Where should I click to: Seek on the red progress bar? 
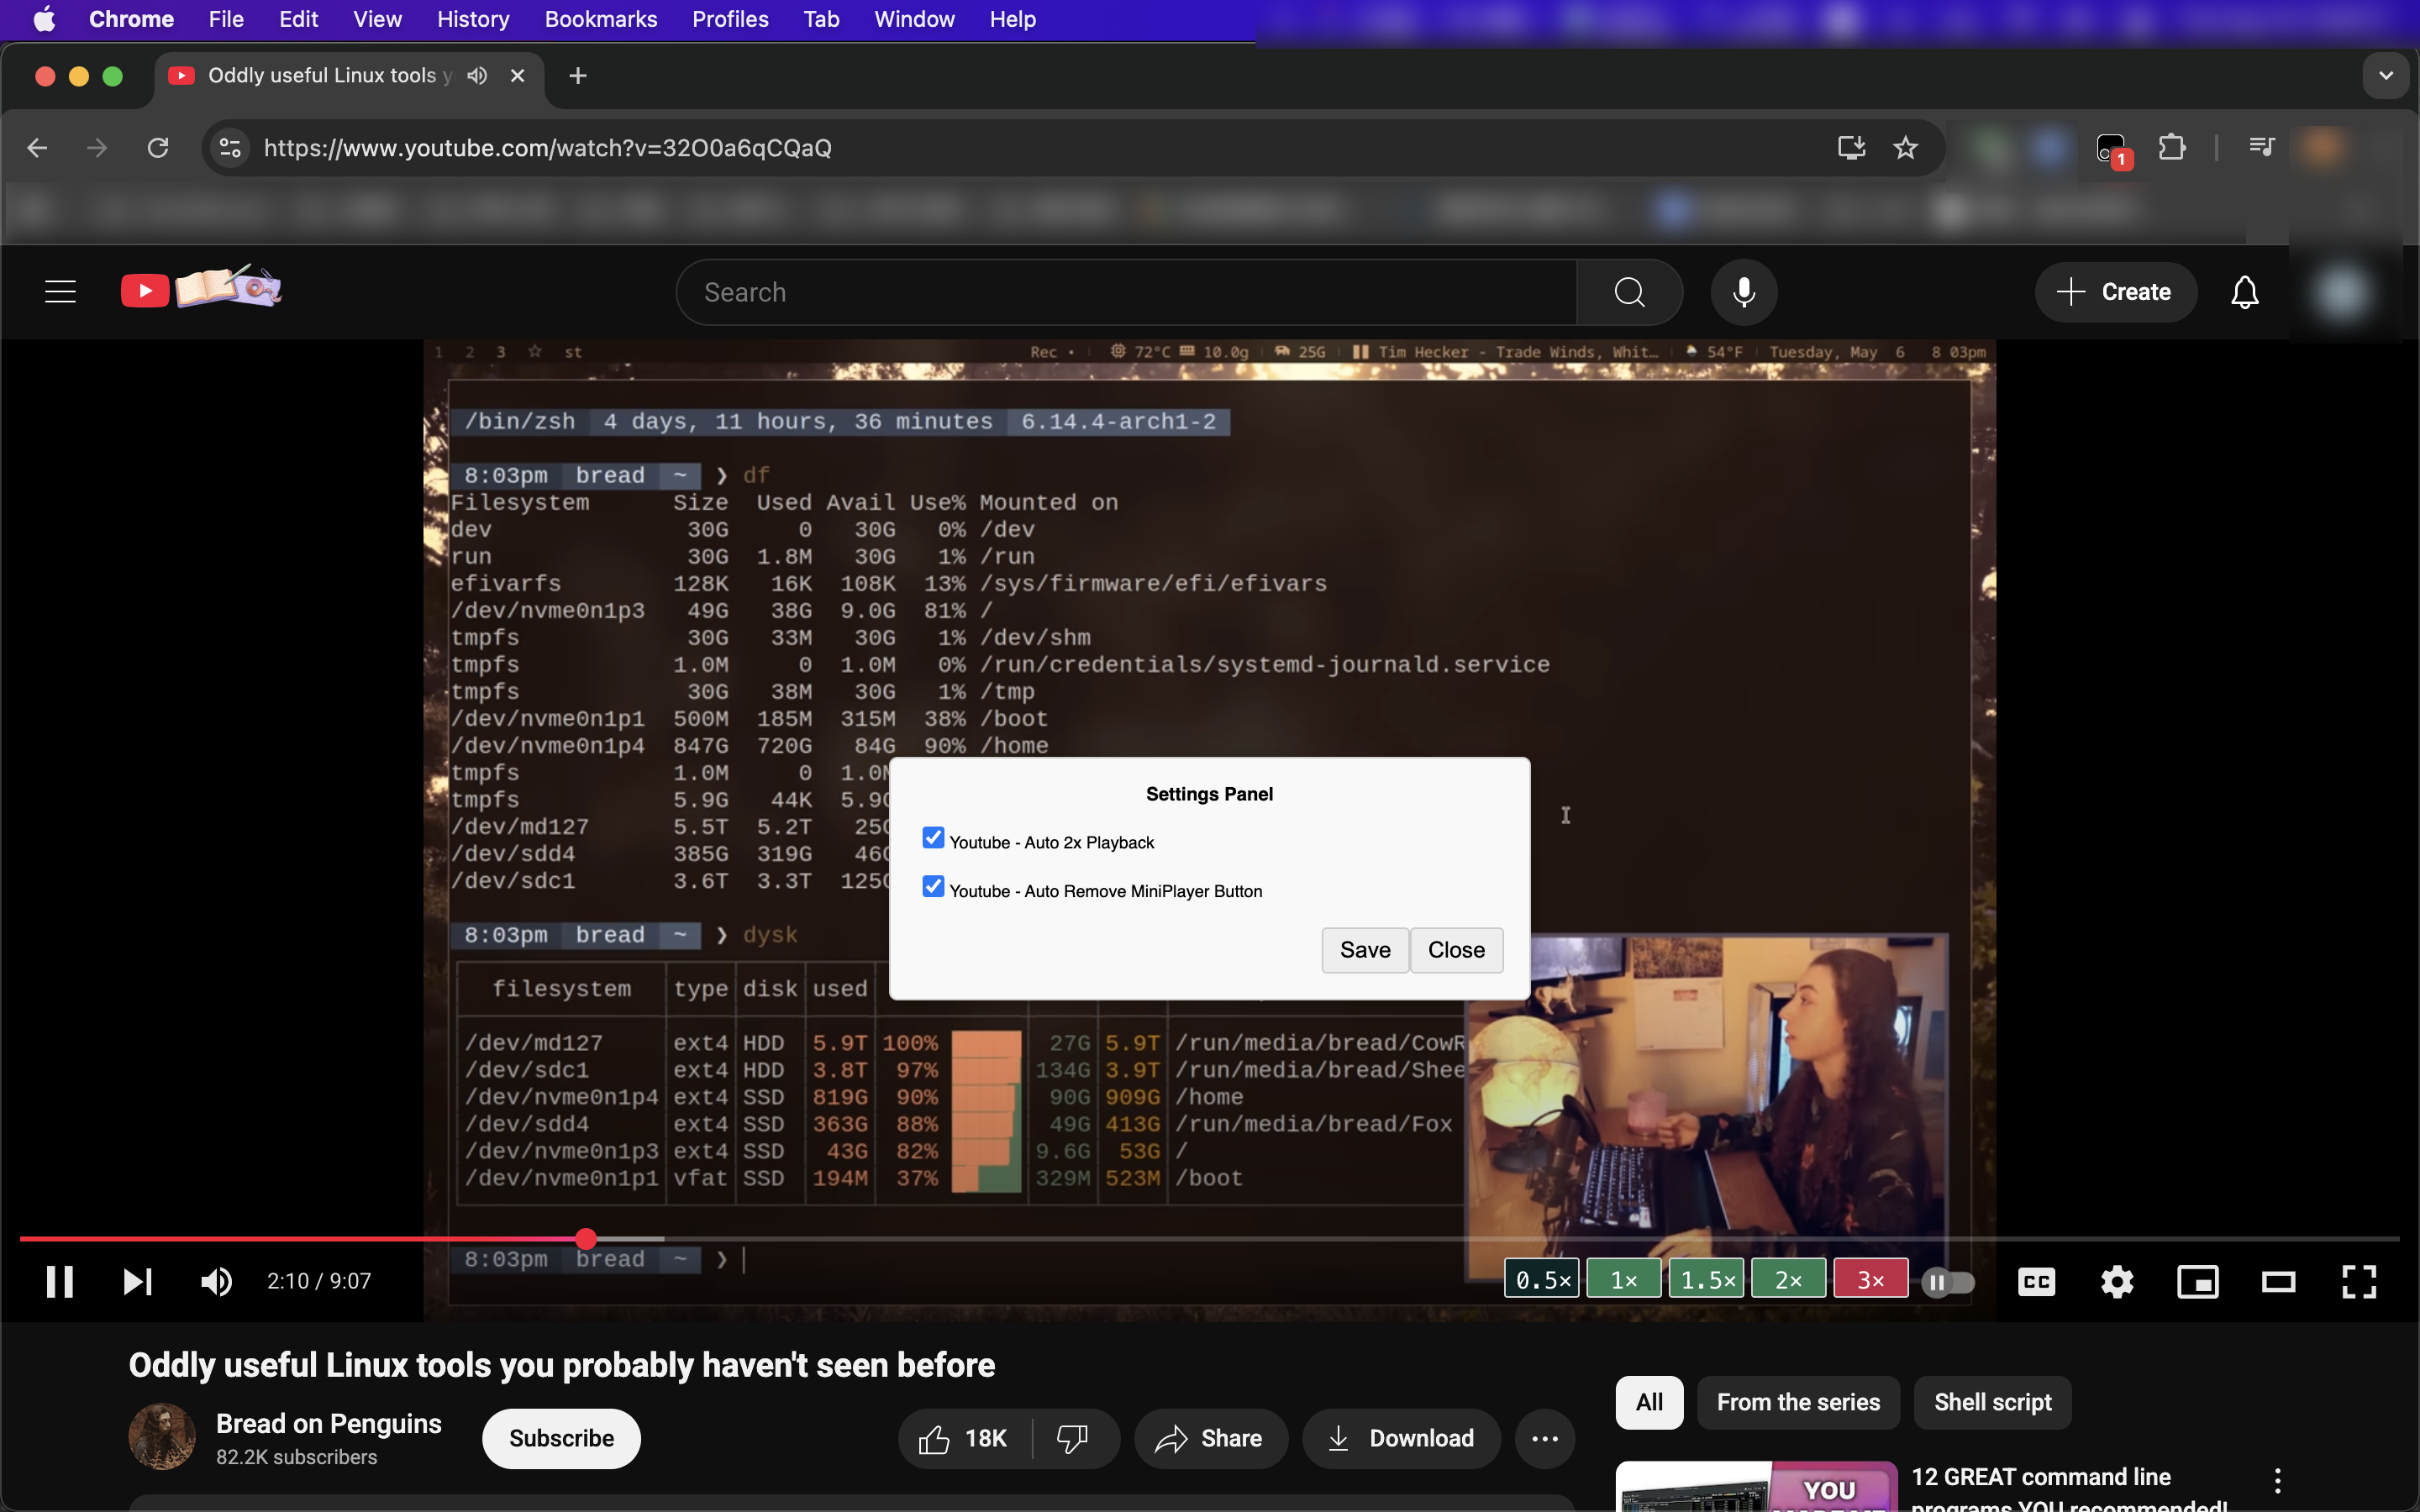(300, 1239)
